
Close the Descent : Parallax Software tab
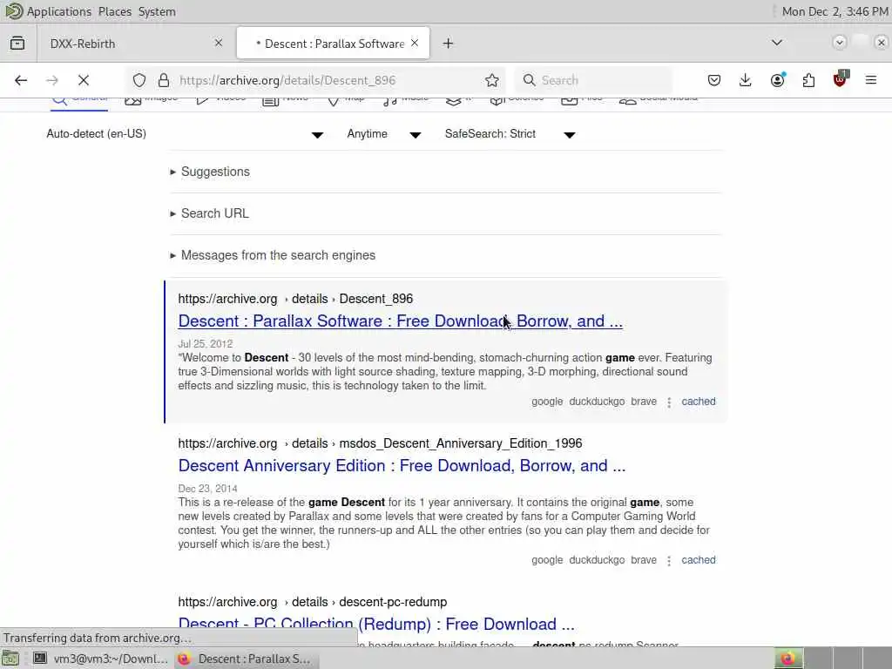click(415, 43)
